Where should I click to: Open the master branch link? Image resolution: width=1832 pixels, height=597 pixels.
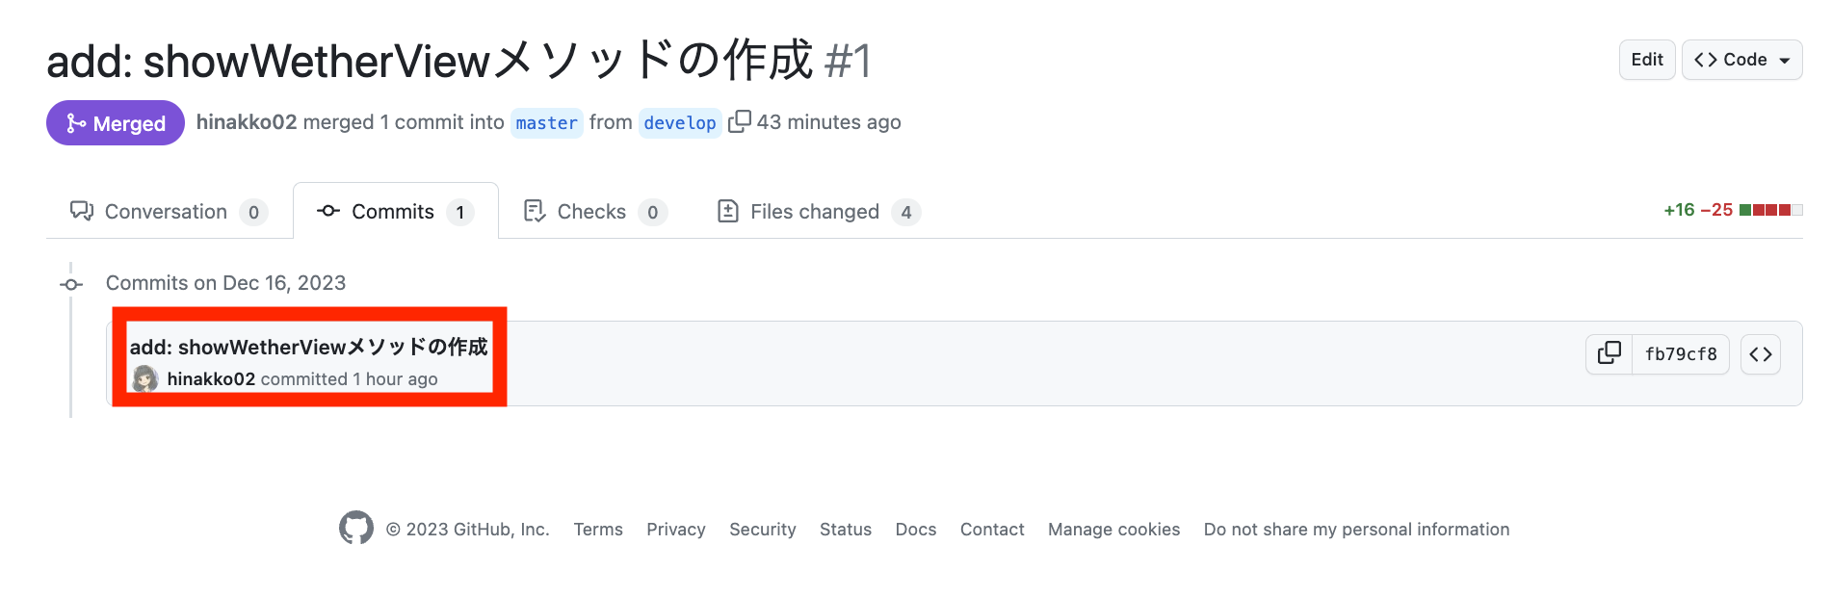point(546,122)
